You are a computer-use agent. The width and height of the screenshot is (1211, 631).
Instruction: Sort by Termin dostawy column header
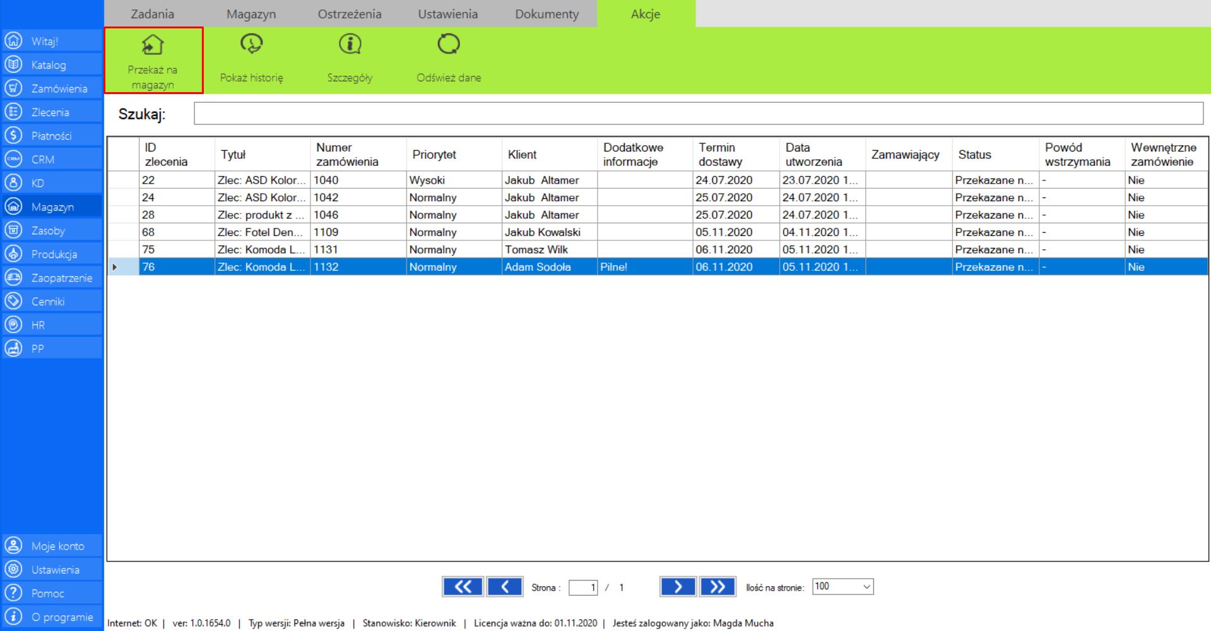(736, 155)
